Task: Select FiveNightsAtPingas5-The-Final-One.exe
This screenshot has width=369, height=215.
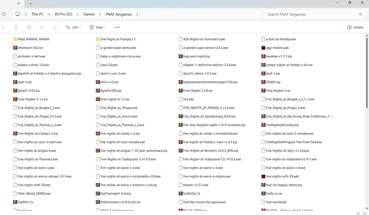Action: (x=292, y=142)
